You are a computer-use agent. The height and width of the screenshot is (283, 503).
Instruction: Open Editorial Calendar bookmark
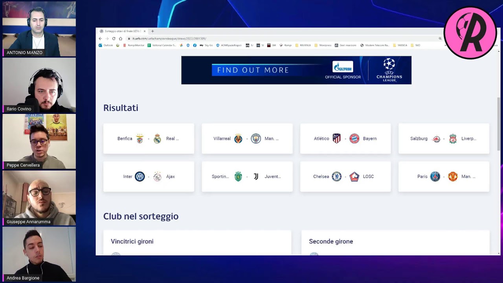(x=162, y=45)
